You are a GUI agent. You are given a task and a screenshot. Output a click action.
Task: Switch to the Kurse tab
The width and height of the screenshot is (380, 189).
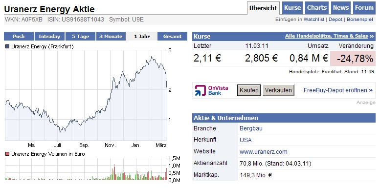pyautogui.click(x=292, y=8)
